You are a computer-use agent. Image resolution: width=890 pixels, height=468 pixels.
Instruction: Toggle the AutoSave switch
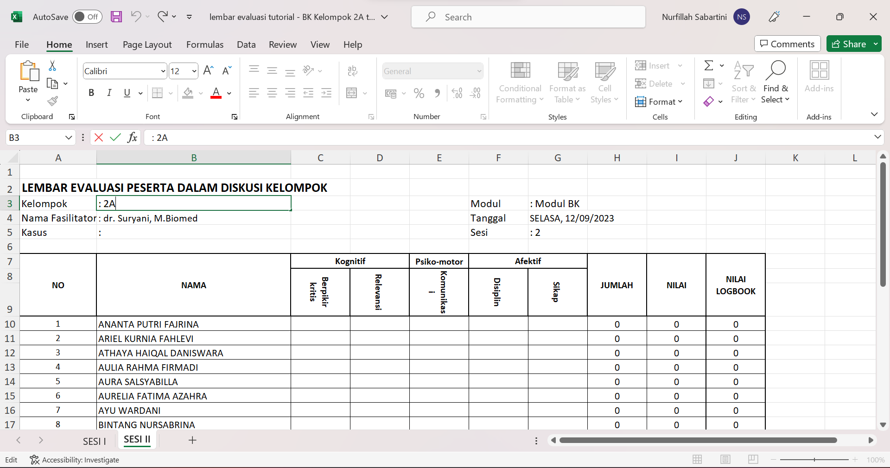[x=87, y=17]
